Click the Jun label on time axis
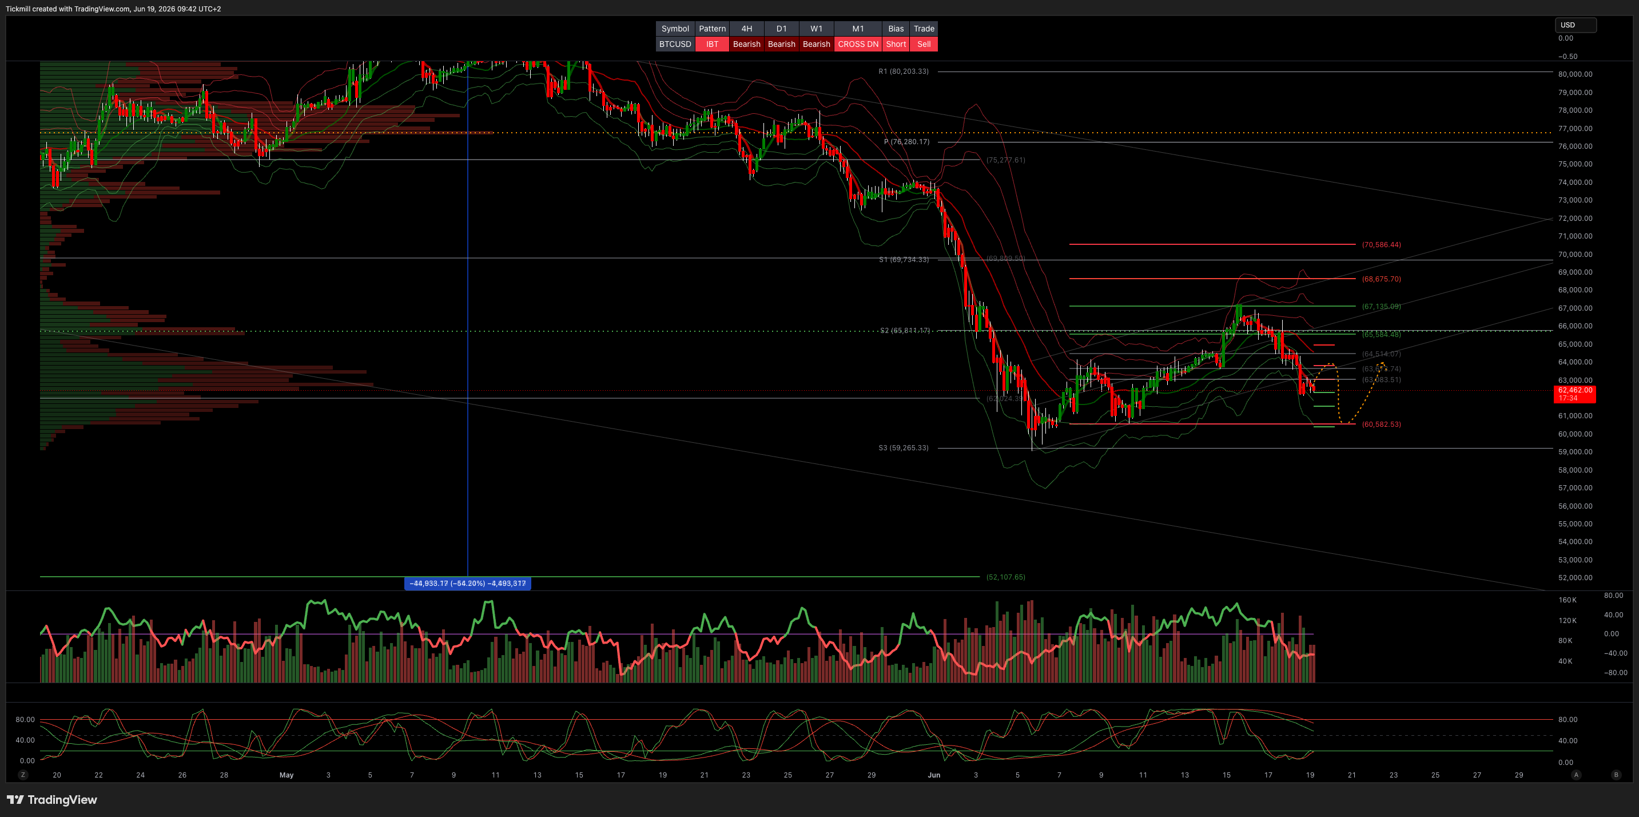Image resolution: width=1639 pixels, height=817 pixels. tap(933, 775)
